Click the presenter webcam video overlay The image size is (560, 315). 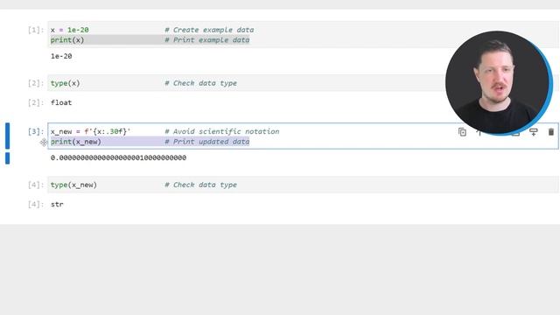[x=499, y=82]
